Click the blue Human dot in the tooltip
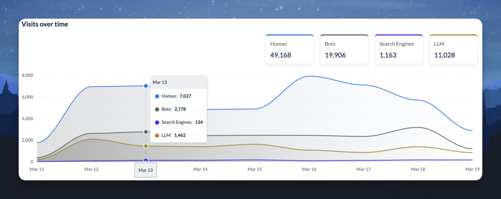501x199 pixels. point(157,96)
